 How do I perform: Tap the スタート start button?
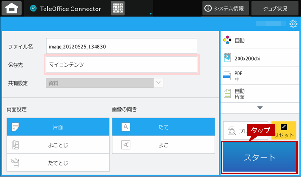pos(259,158)
